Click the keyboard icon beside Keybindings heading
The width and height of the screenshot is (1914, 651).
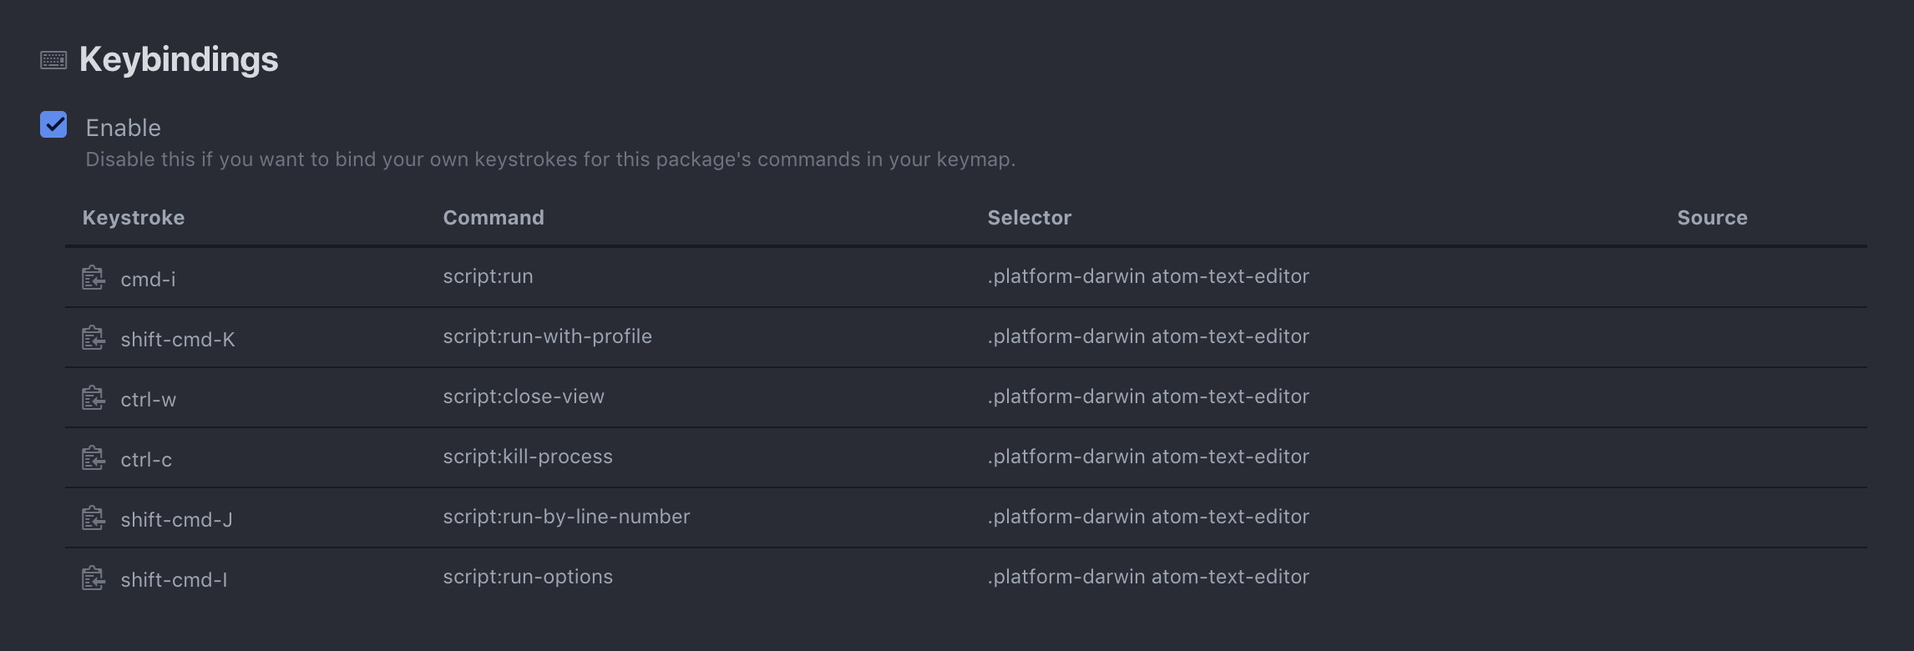(53, 60)
